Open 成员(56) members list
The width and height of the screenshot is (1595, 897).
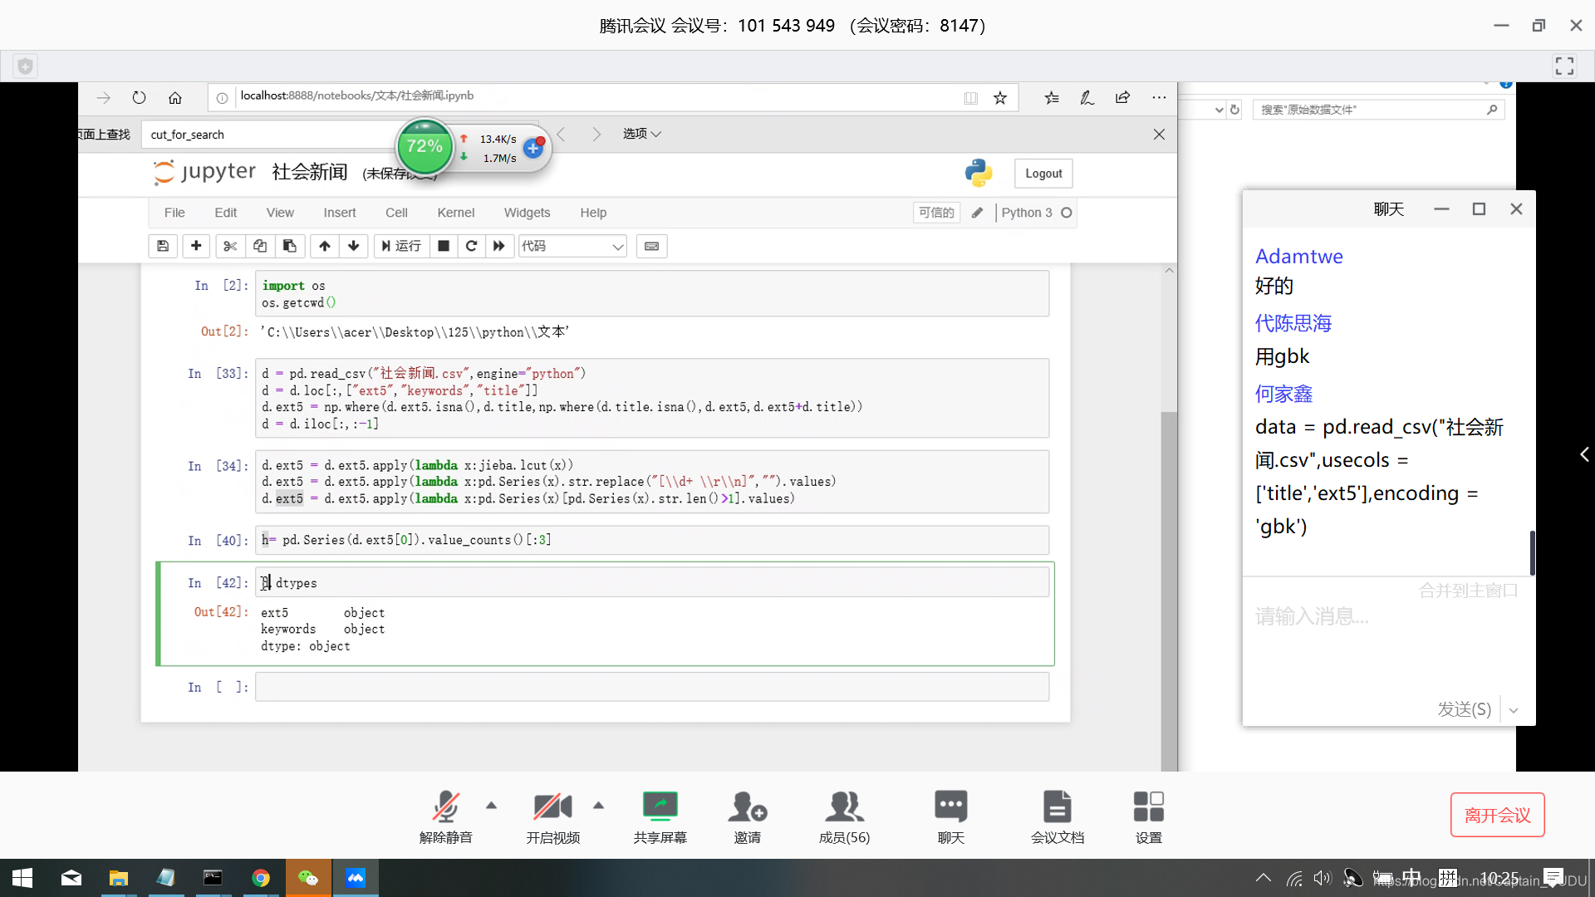pos(845,817)
